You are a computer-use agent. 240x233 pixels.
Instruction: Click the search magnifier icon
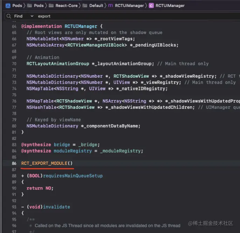(9, 16)
